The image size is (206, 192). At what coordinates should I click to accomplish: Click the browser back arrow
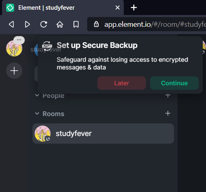click(x=11, y=24)
